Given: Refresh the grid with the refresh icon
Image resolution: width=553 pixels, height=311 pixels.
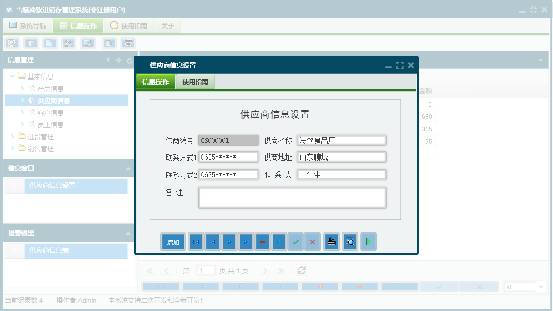Looking at the screenshot, I should point(301,270).
